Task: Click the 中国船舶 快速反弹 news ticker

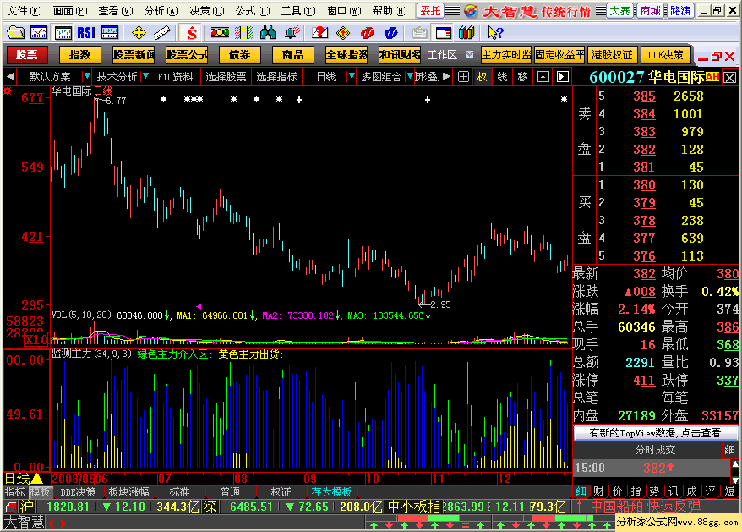Action: (646, 507)
